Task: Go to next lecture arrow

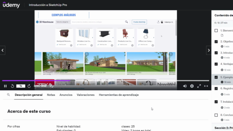Action: (x=209, y=50)
